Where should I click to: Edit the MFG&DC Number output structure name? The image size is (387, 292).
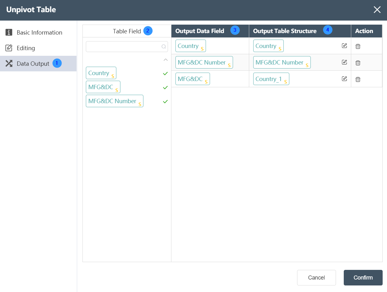(344, 62)
